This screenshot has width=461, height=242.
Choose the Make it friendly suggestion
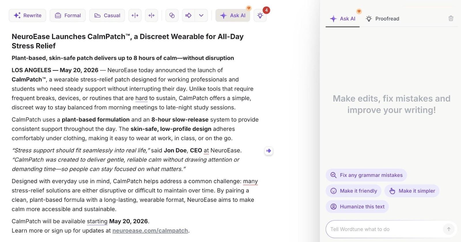coord(354,191)
